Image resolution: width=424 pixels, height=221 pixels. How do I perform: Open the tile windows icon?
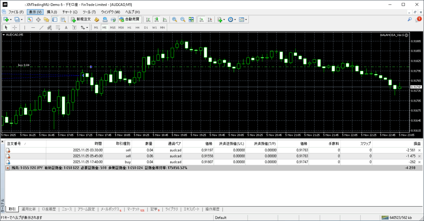pos(191,19)
